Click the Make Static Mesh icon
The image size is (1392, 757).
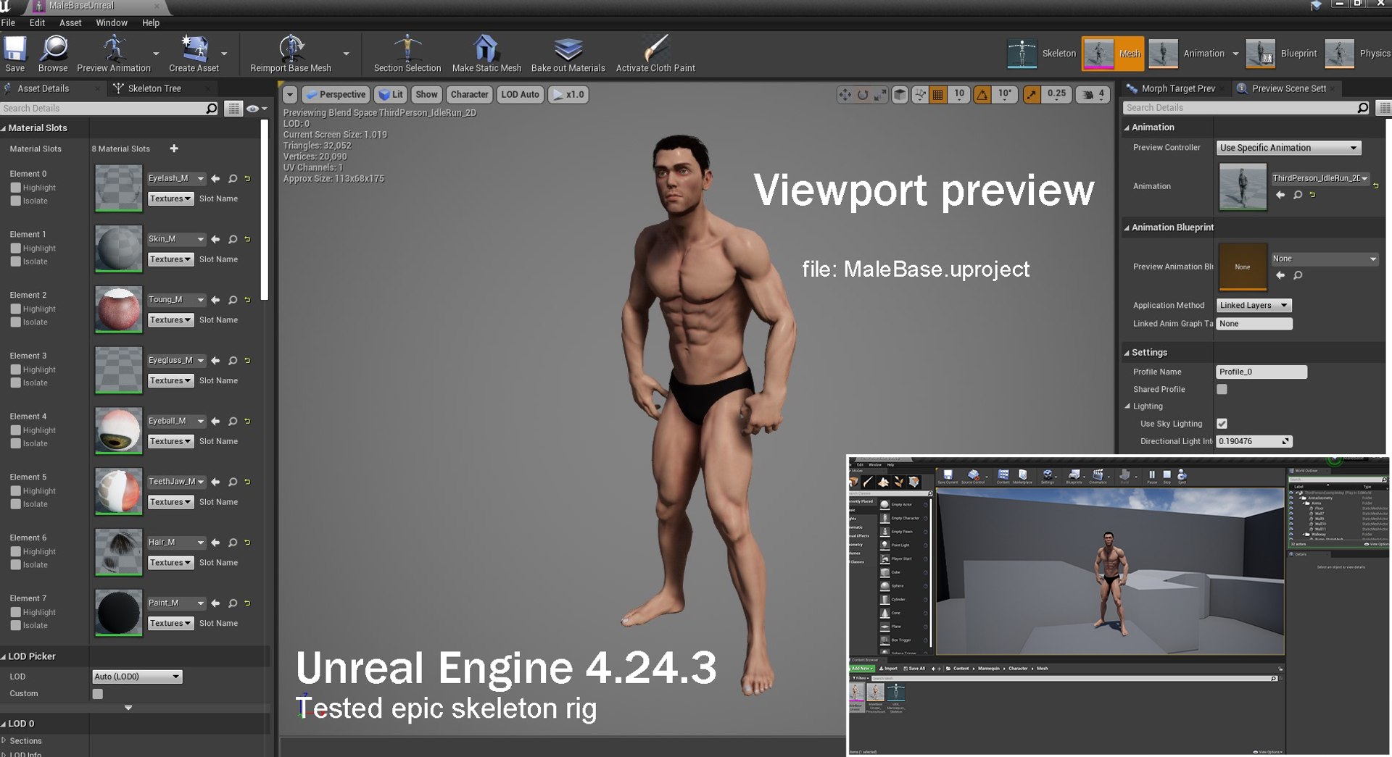click(x=486, y=54)
